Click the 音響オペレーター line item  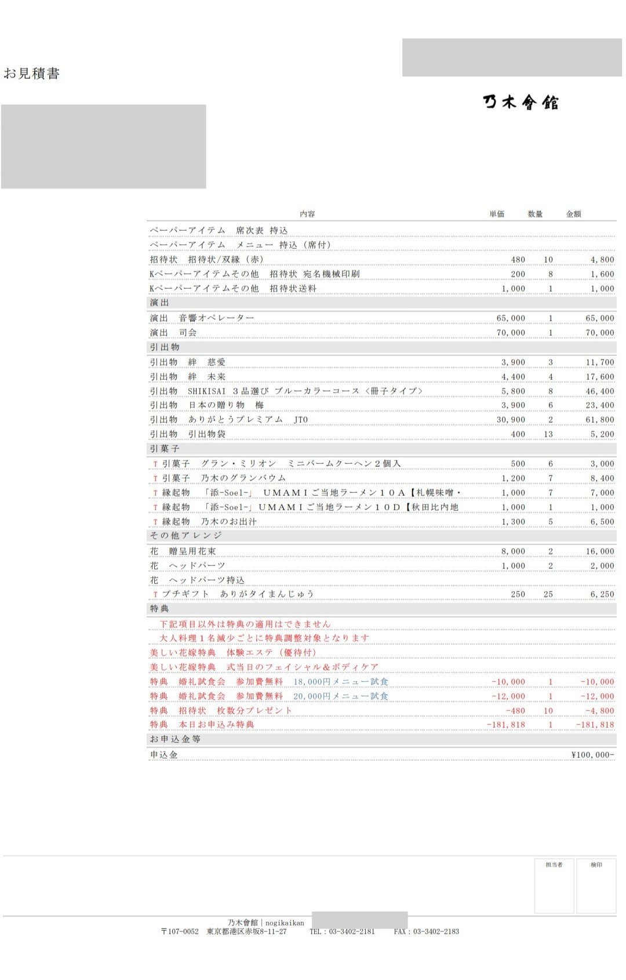(x=216, y=318)
